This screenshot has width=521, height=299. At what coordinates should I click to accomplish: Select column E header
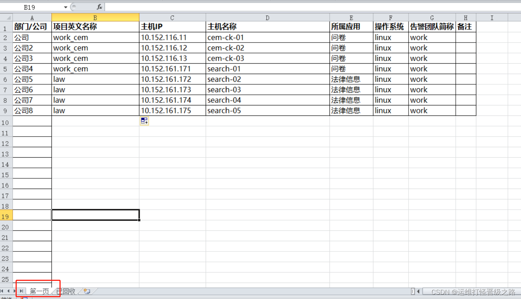pyautogui.click(x=351, y=17)
